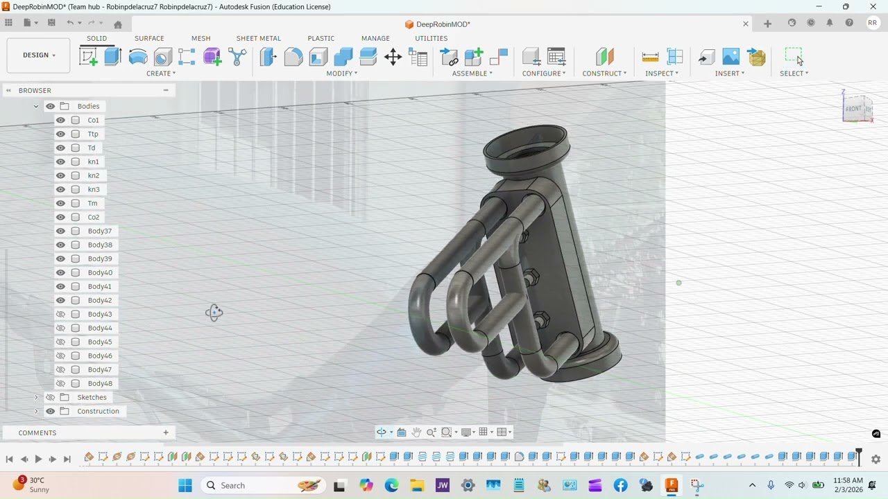
Task: Open a new design tab
Action: click(x=767, y=24)
